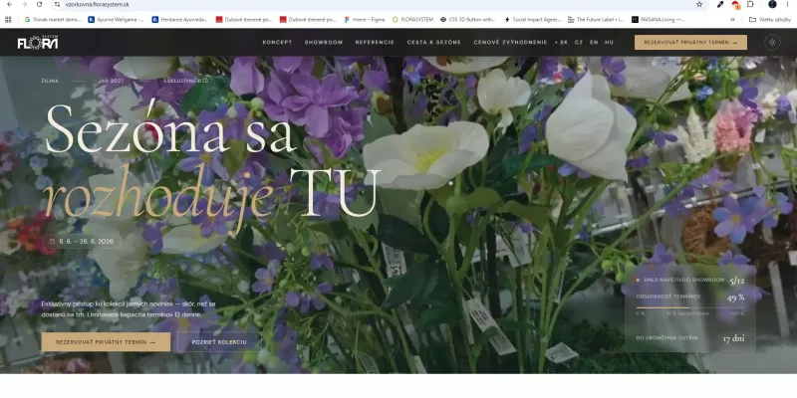Click 'Dnes navštívilo showroom' label
Viewport: 797px width, 398px height.
683,280
